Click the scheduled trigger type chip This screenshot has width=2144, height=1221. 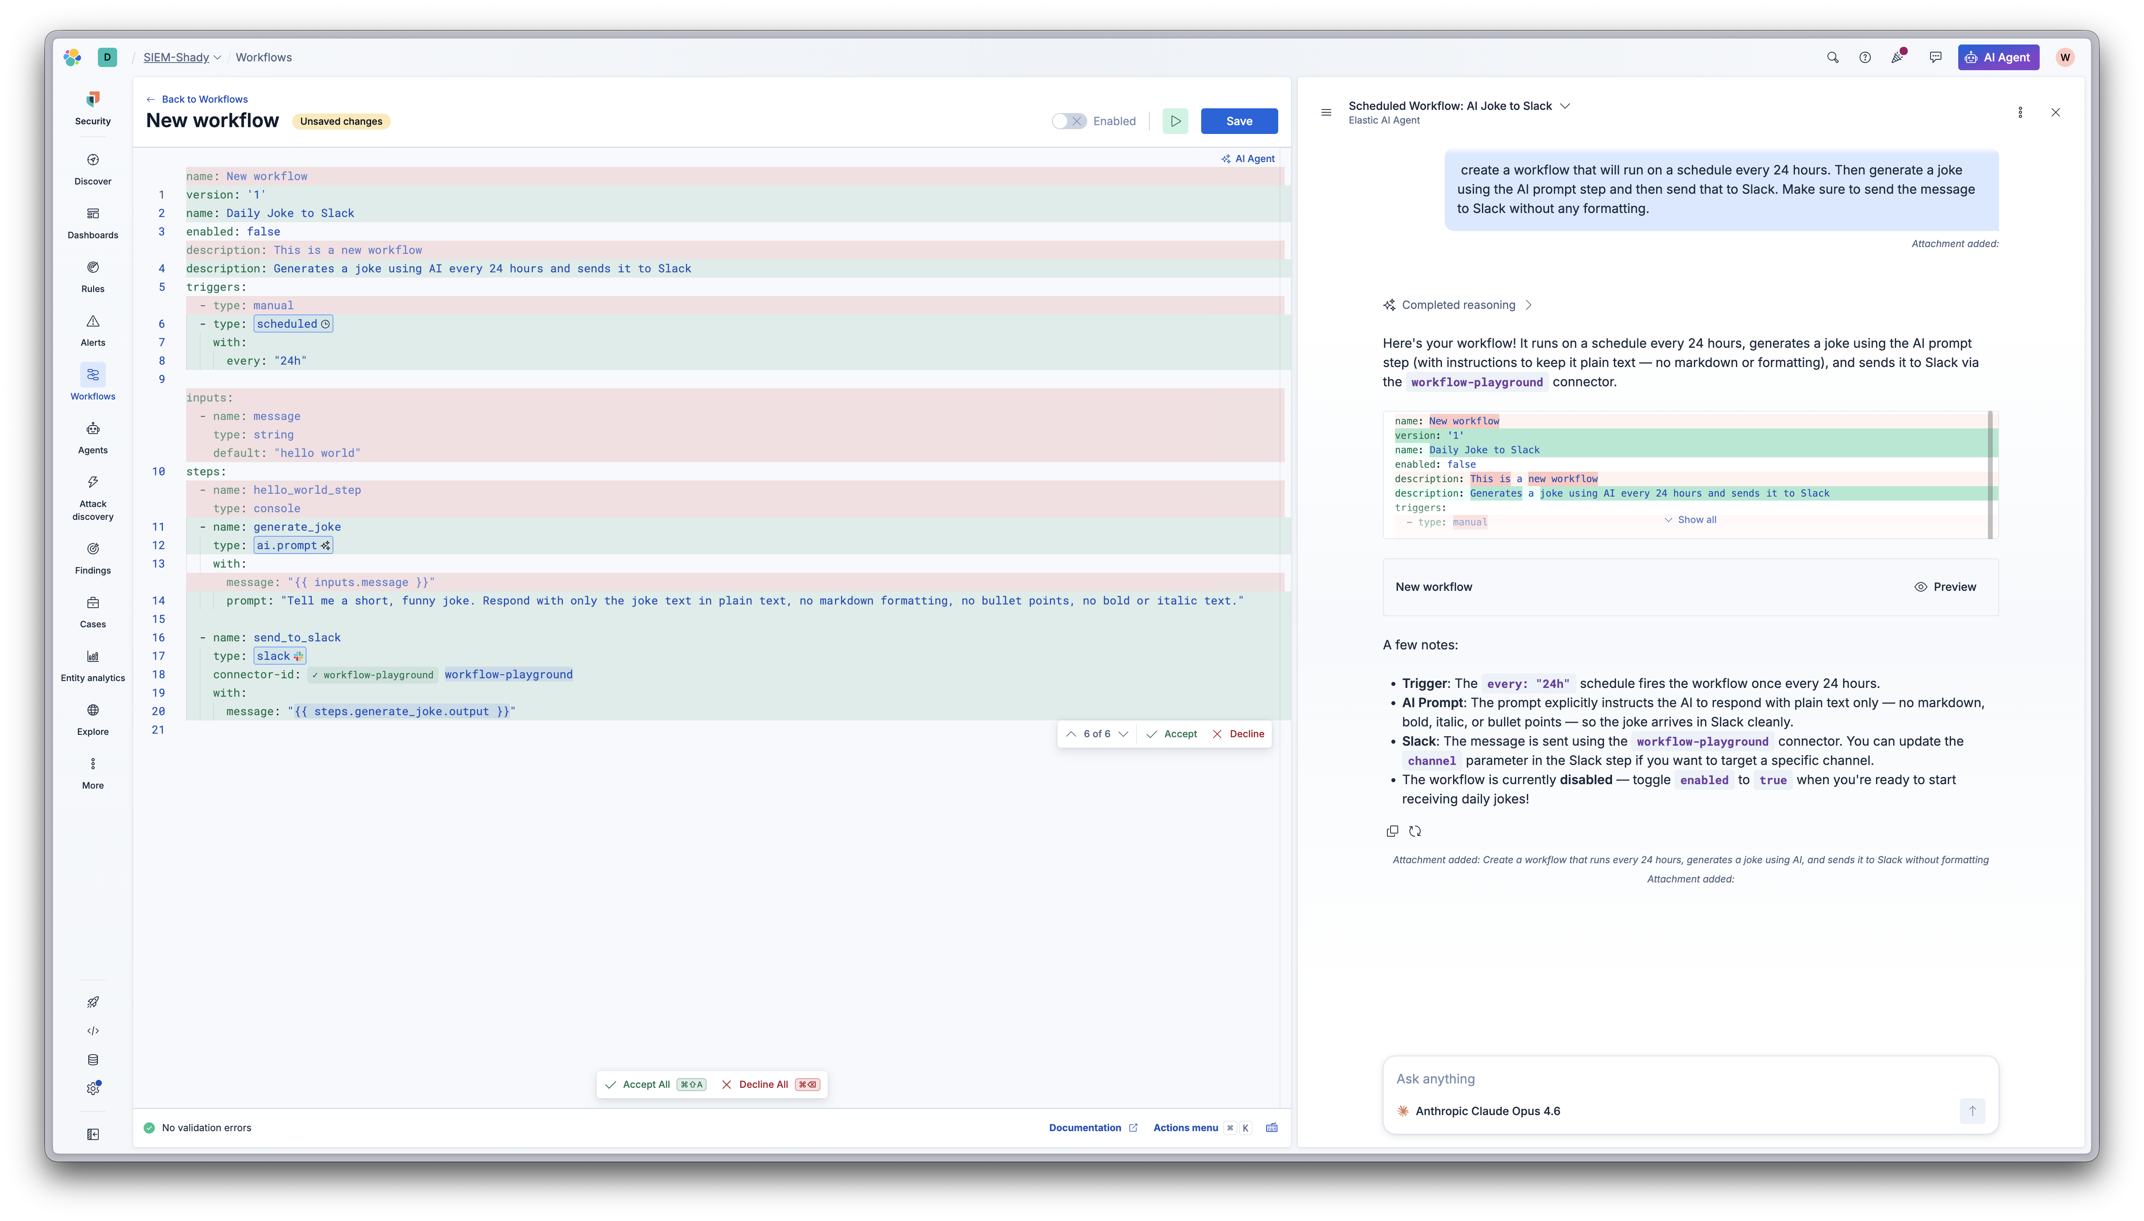[x=292, y=324]
